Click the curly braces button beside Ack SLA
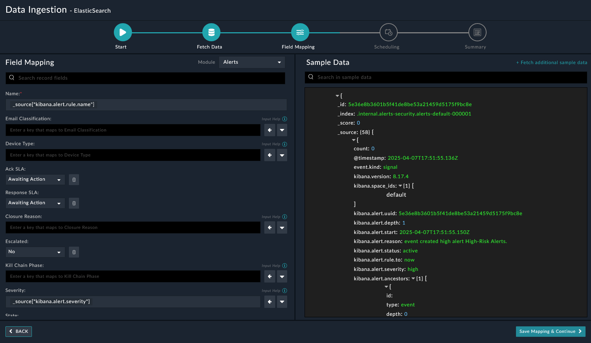The height and width of the screenshot is (343, 591). point(74,180)
